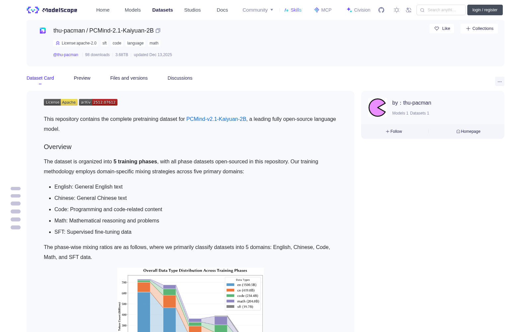This screenshot has width=531, height=332.
Task: Click the License:apache-2.0 tag
Action: pos(76,43)
